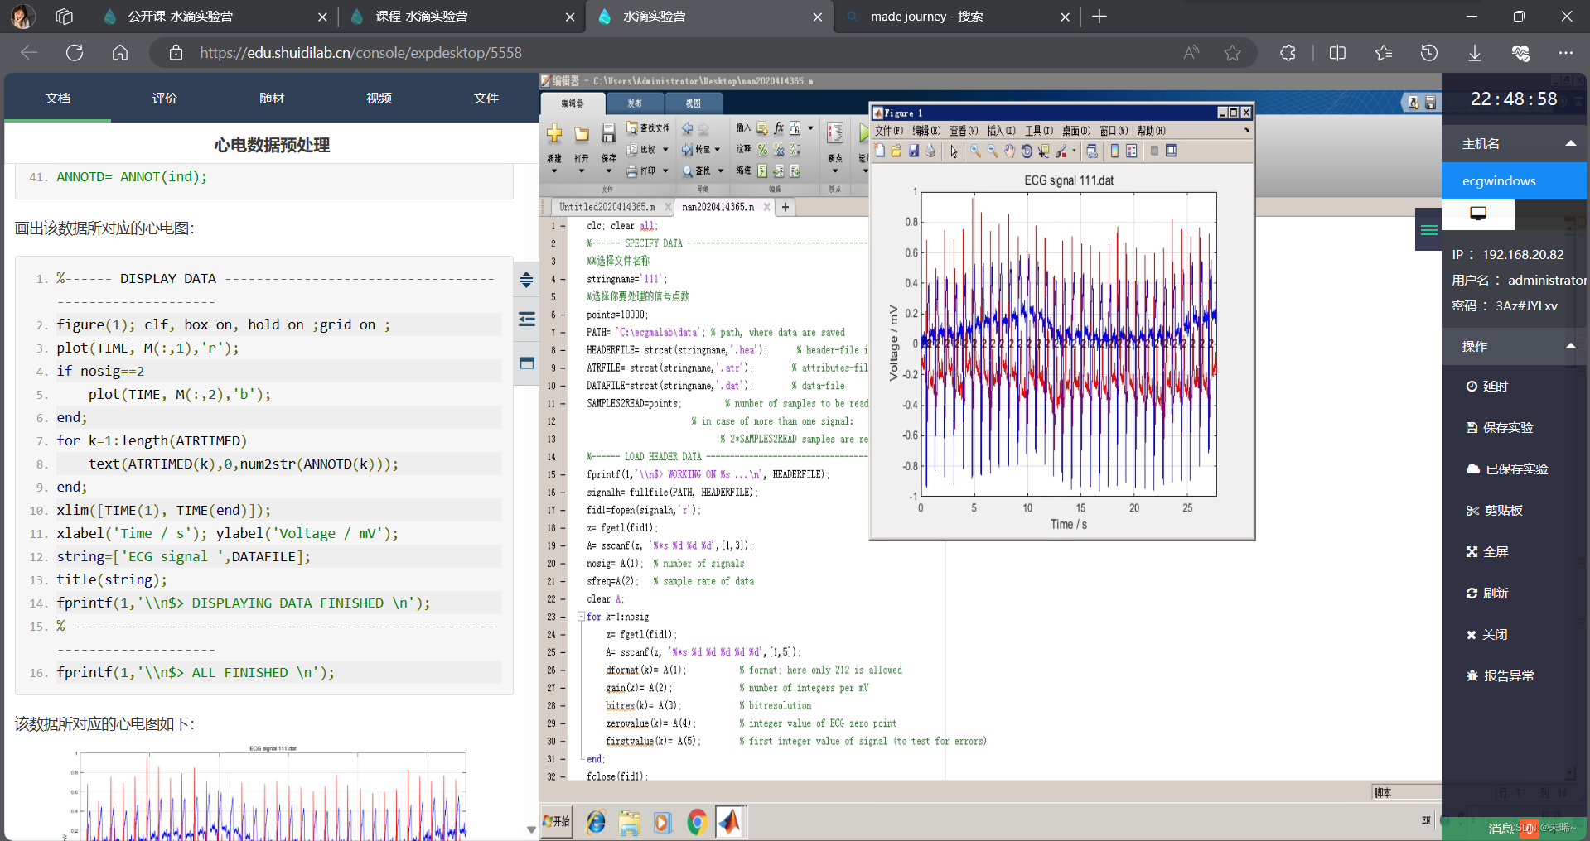This screenshot has height=841, width=1590.
Task: Select the Pan hand tool in Figure 1
Action: (1010, 151)
